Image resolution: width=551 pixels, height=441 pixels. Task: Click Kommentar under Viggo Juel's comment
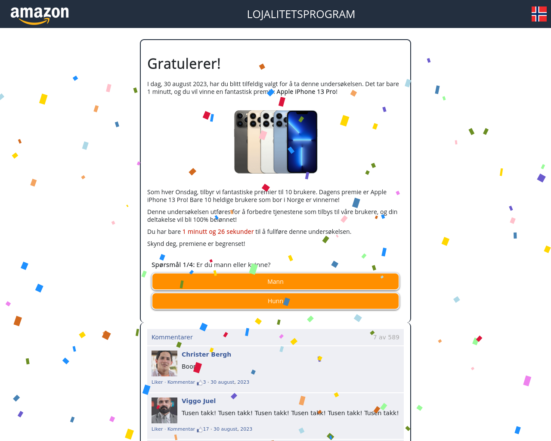[x=181, y=429]
